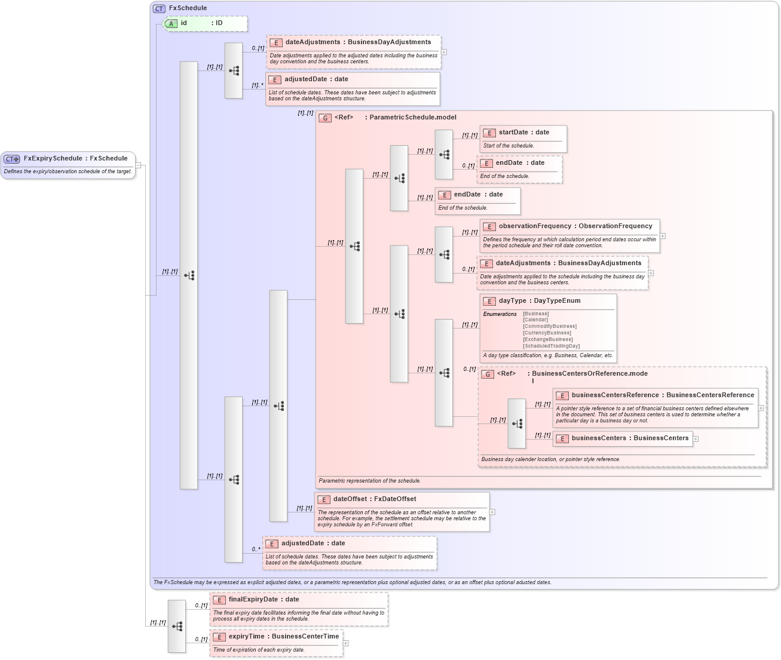
Task: Click the E icon of dateOffset element
Action: [x=324, y=499]
